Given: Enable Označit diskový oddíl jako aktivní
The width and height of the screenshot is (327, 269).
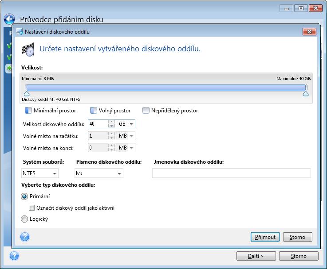Looking at the screenshot, I should (x=32, y=208).
